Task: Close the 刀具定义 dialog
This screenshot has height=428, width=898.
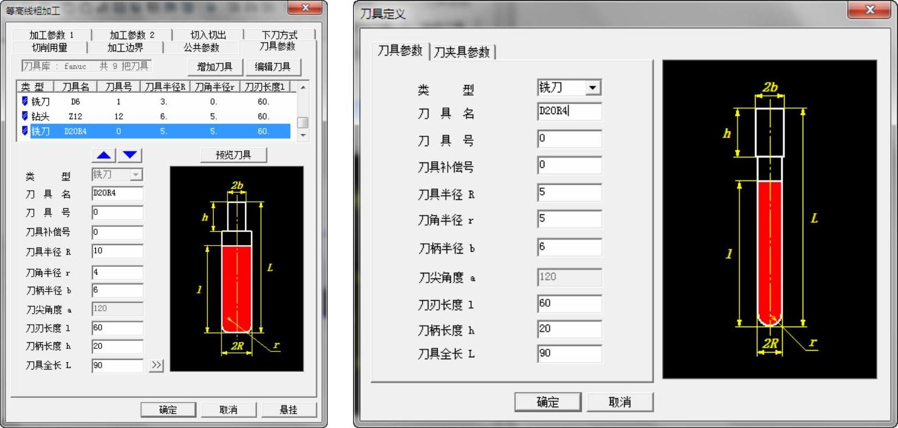Action: pyautogui.click(x=869, y=10)
